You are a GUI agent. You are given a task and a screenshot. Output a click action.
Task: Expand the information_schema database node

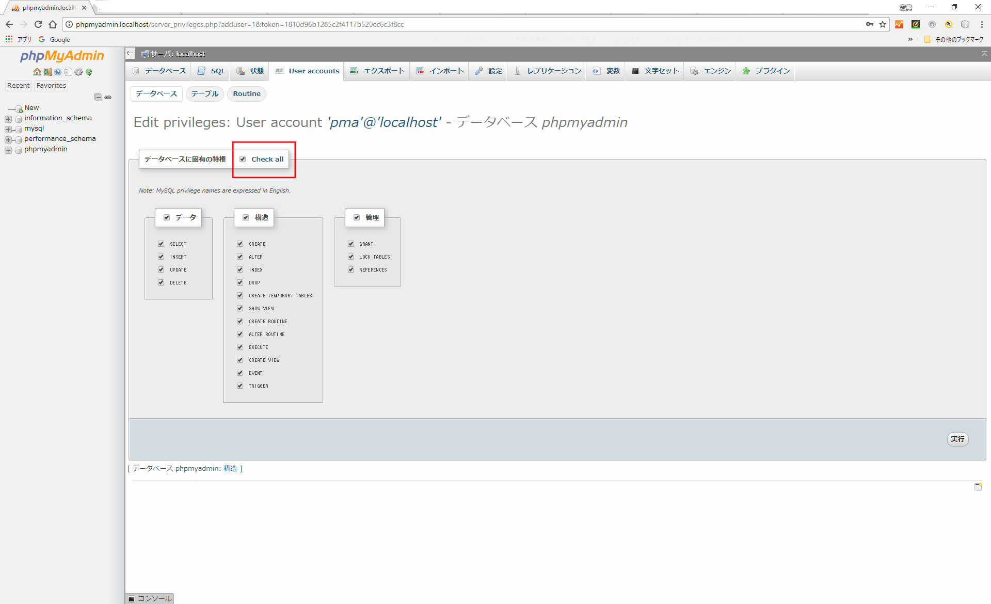click(8, 119)
